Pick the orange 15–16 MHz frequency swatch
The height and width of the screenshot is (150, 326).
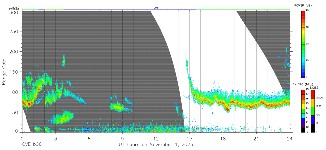(303, 102)
